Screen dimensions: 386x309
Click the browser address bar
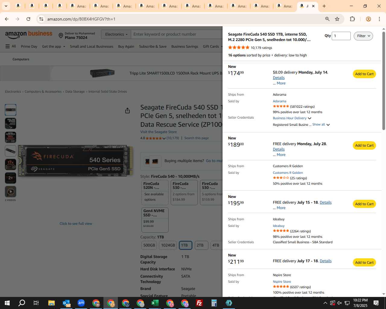181,19
